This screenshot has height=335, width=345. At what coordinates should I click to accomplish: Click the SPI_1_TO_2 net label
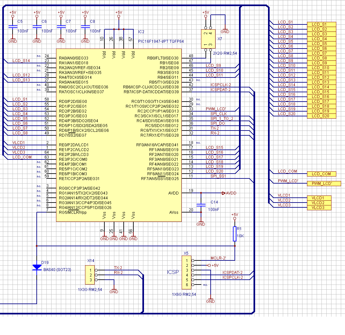click(222, 119)
